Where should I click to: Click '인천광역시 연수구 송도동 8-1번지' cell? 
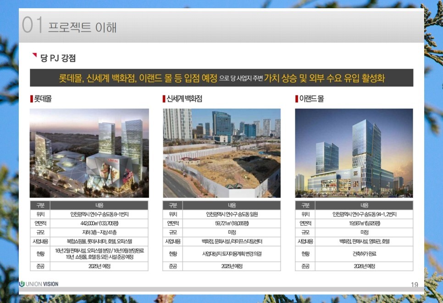click(x=99, y=214)
